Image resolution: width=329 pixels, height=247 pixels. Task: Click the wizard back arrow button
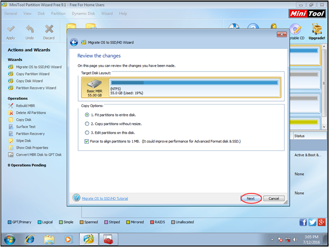point(74,42)
